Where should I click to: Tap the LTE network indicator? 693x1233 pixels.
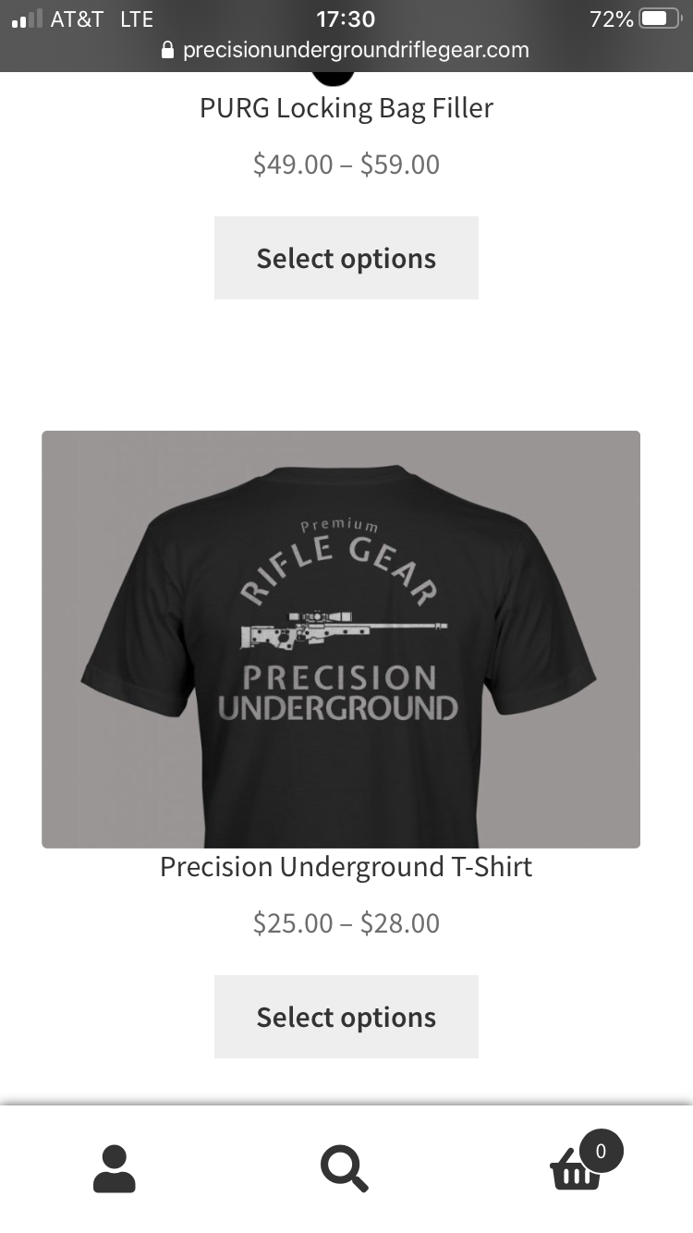pos(137,18)
